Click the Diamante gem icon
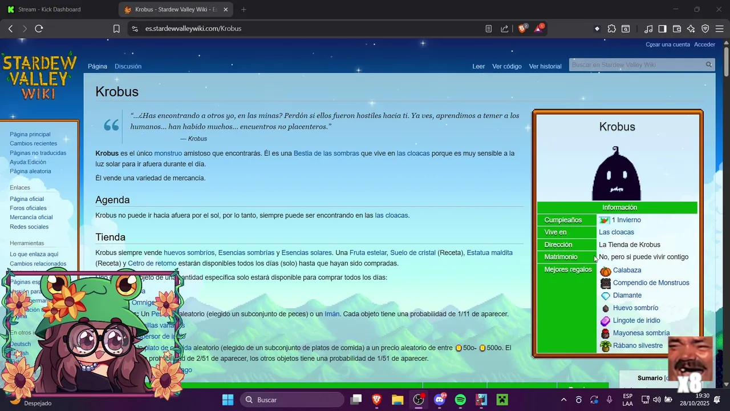This screenshot has width=730, height=411. [605, 296]
